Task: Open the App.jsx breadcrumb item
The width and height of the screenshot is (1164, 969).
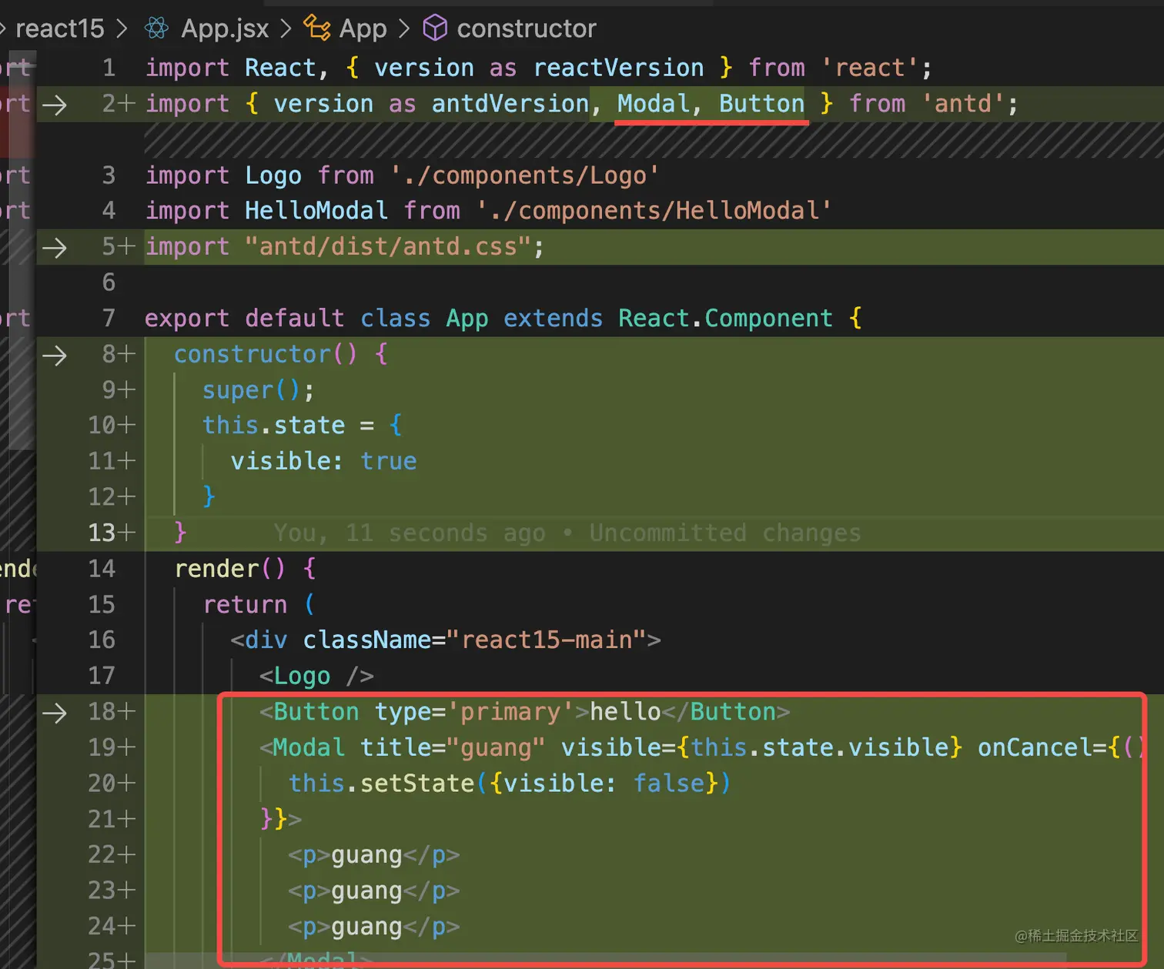Action: [225, 28]
